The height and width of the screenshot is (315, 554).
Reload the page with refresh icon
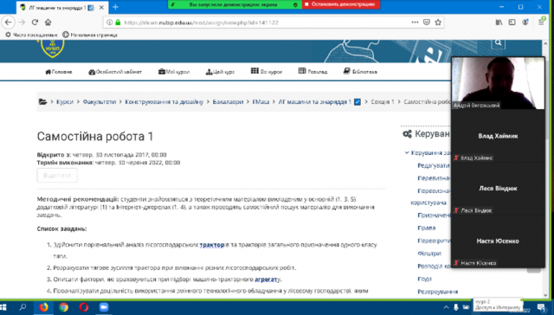tap(35, 22)
